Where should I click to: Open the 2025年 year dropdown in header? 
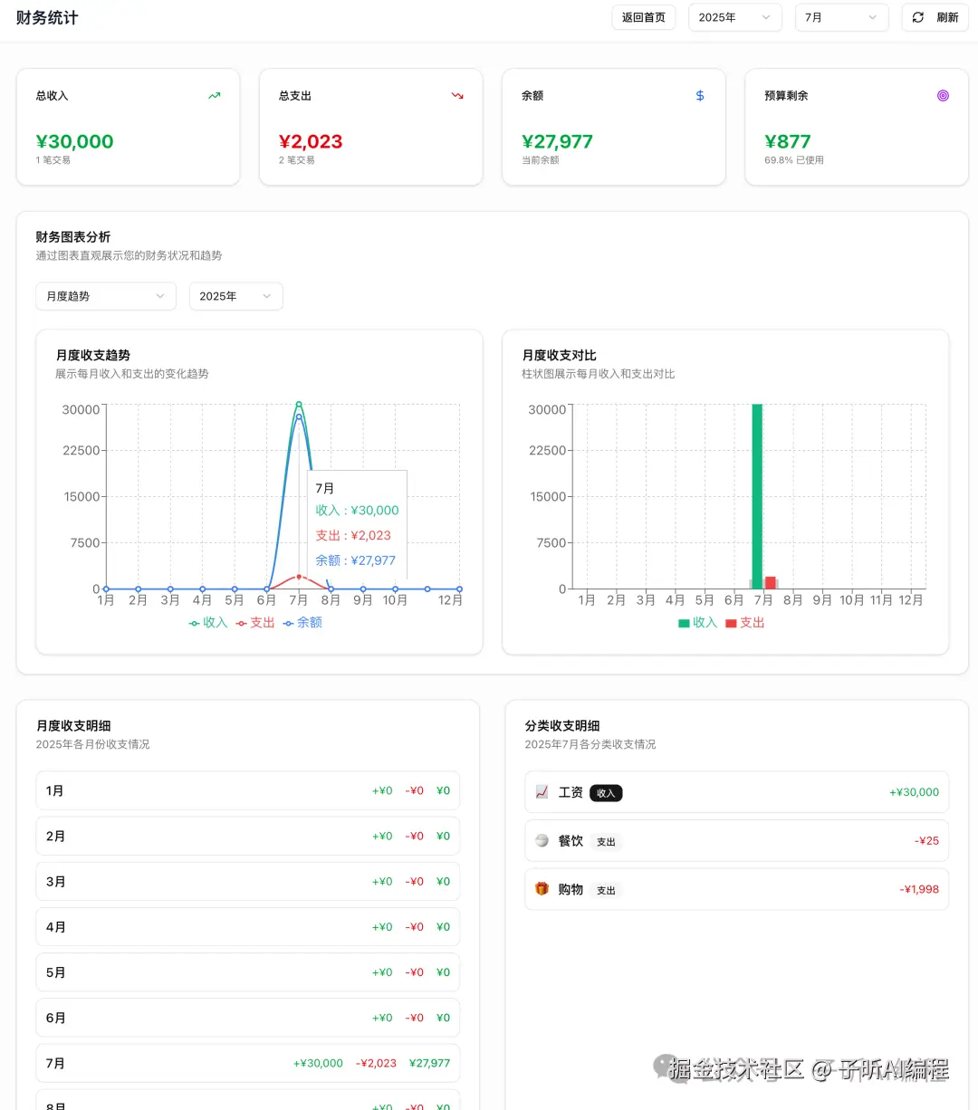(735, 17)
